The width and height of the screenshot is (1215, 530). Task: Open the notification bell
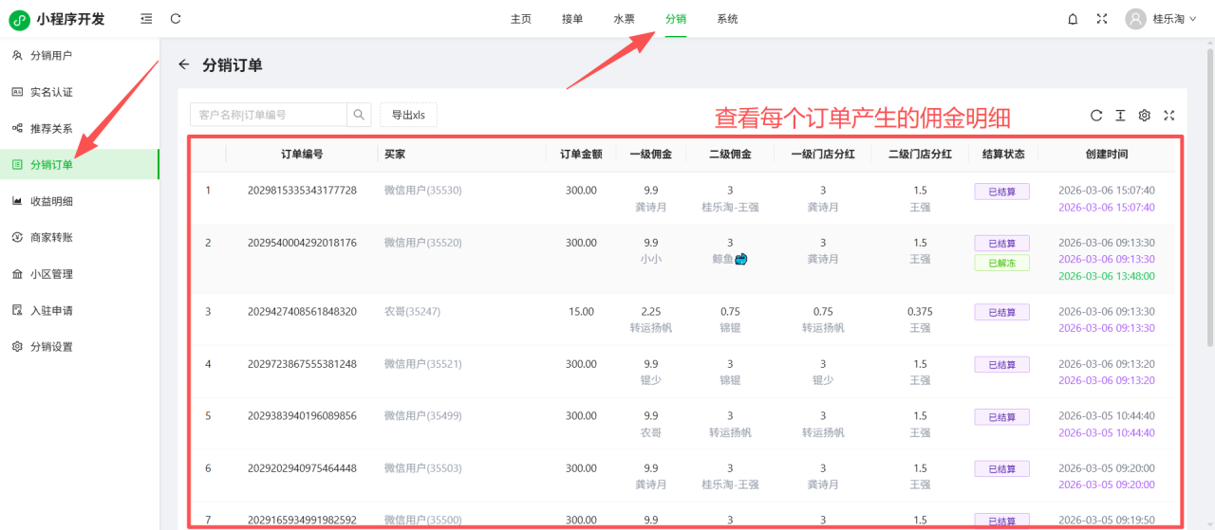(1073, 19)
